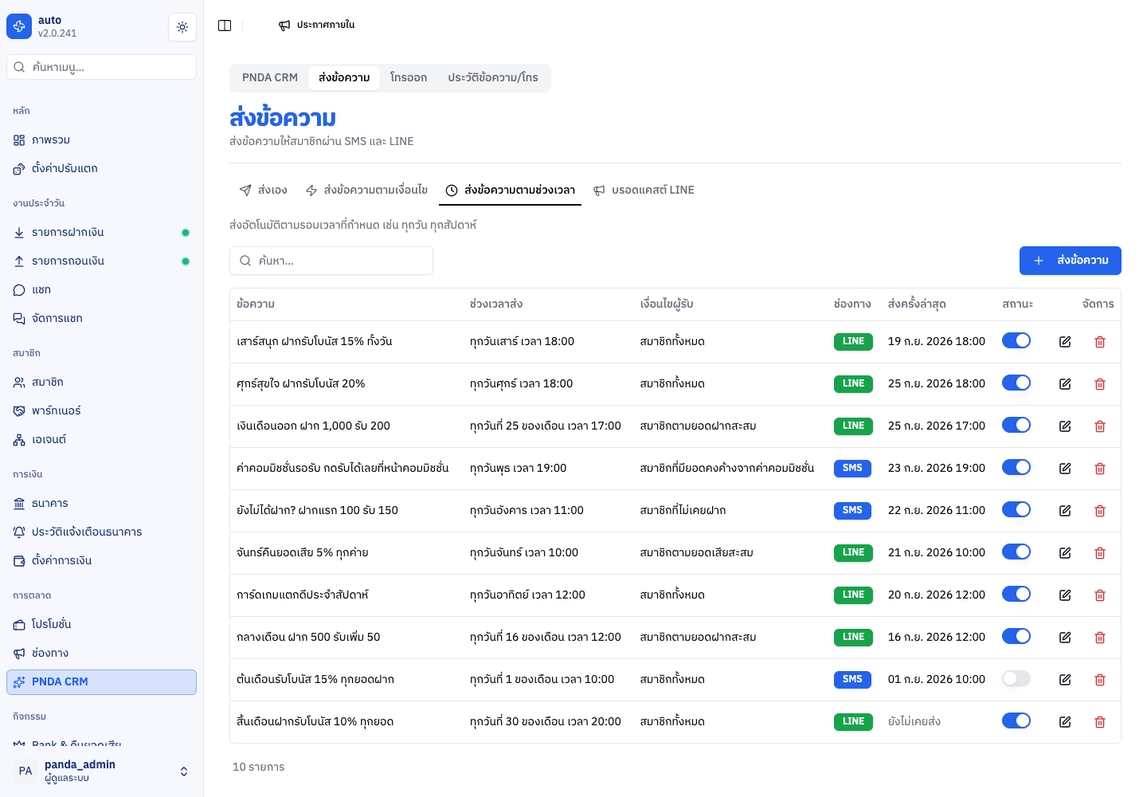
Task: Disable the เสาร์สนุก schedule status switch
Action: [x=1016, y=341]
